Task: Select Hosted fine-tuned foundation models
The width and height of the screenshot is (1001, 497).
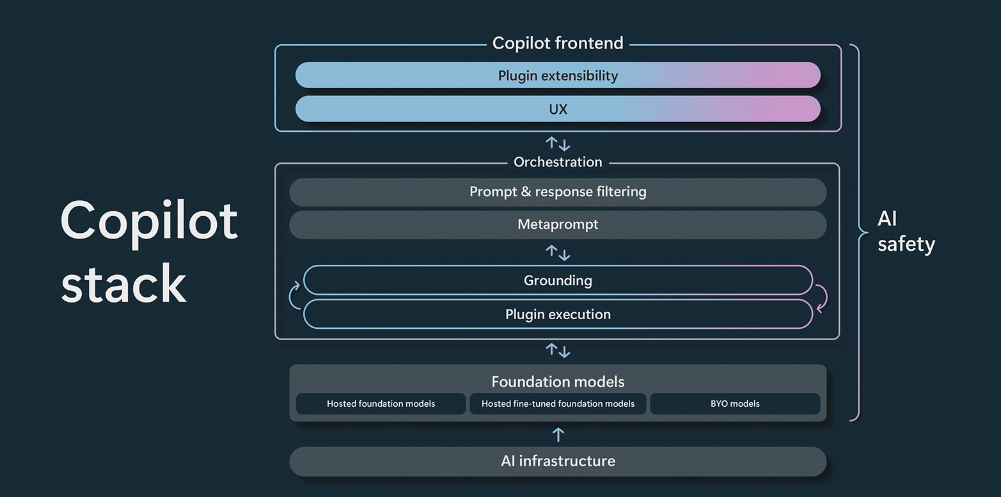Action: point(557,404)
